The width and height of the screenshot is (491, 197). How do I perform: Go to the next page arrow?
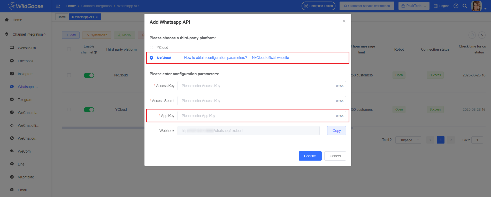[451, 140]
